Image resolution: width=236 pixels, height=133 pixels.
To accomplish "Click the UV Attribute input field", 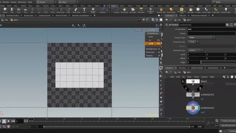I will click(211, 29).
